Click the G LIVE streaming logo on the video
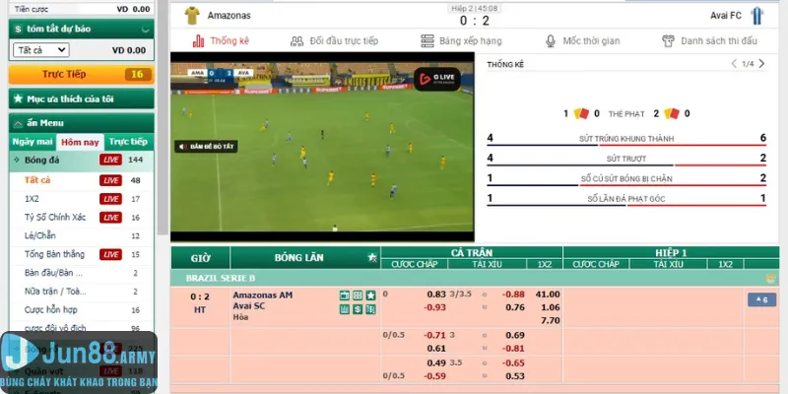The width and height of the screenshot is (788, 394). point(435,78)
